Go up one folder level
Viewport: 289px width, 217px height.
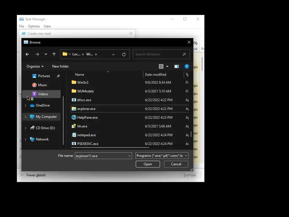click(54, 54)
